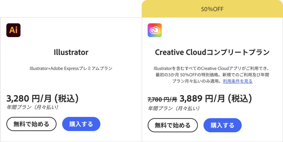283x142 pixels.
Task: Select the Creative Cloudコンプリートプラン heading
Action: click(x=212, y=52)
